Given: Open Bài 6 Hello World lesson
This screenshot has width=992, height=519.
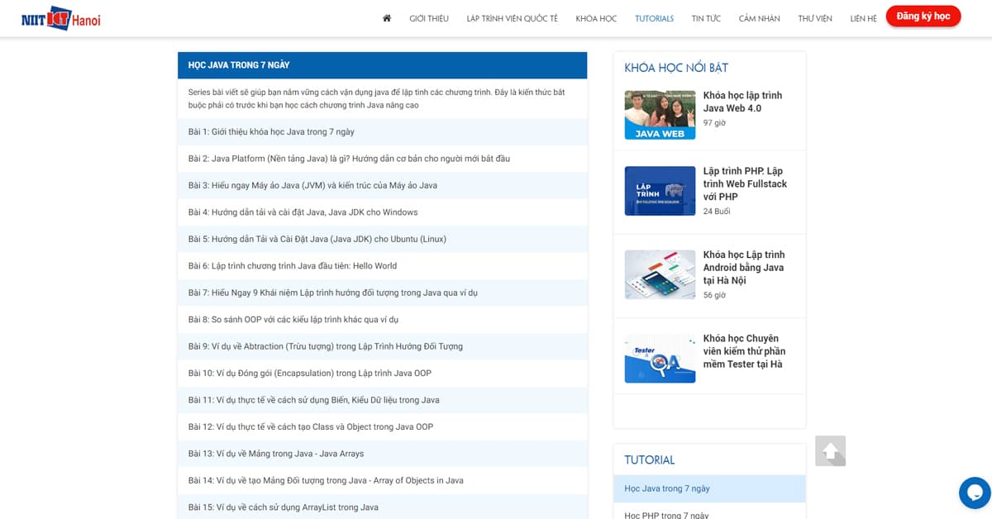Looking at the screenshot, I should tap(293, 266).
